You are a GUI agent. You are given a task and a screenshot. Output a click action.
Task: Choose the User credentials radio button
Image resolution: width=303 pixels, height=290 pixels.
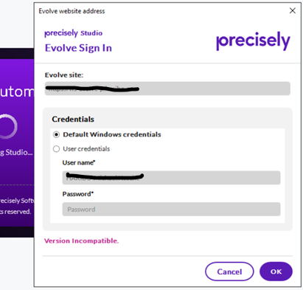point(56,149)
